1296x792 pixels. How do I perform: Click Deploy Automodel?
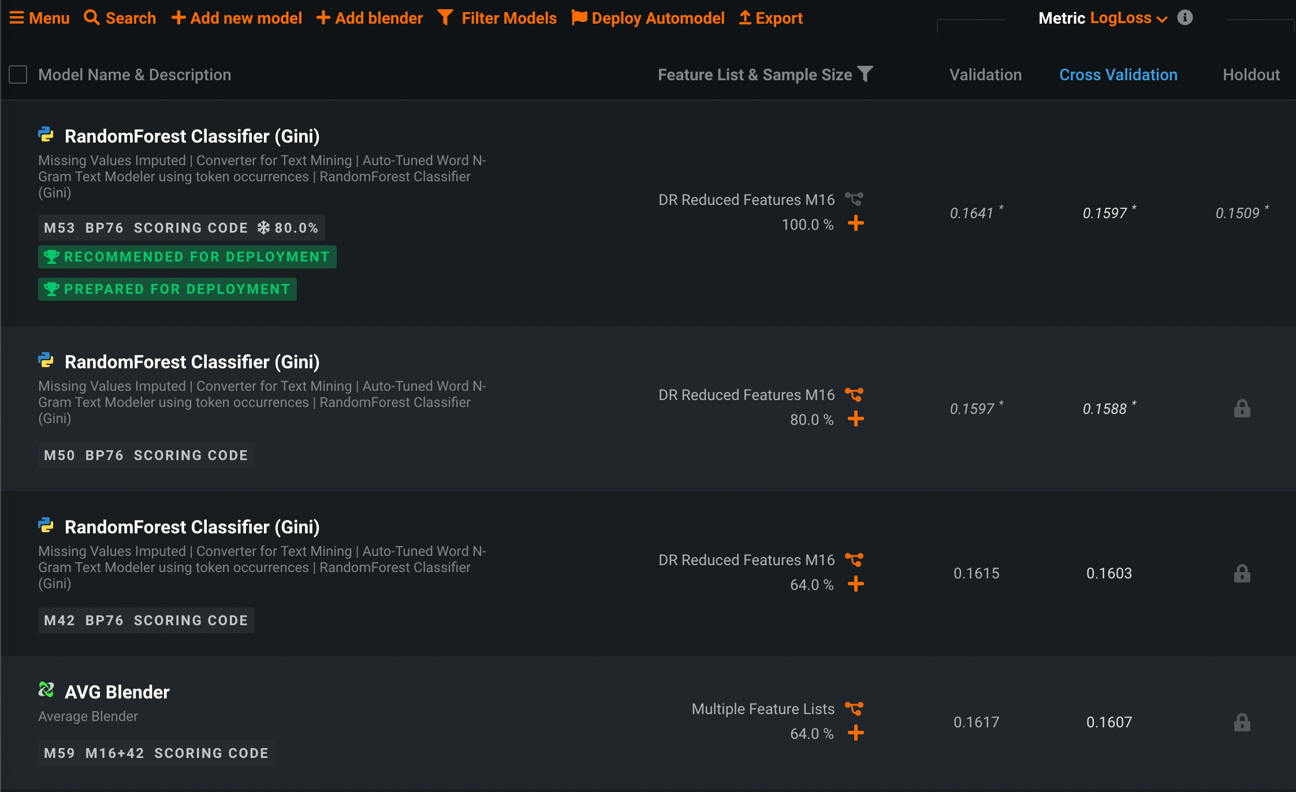click(648, 18)
